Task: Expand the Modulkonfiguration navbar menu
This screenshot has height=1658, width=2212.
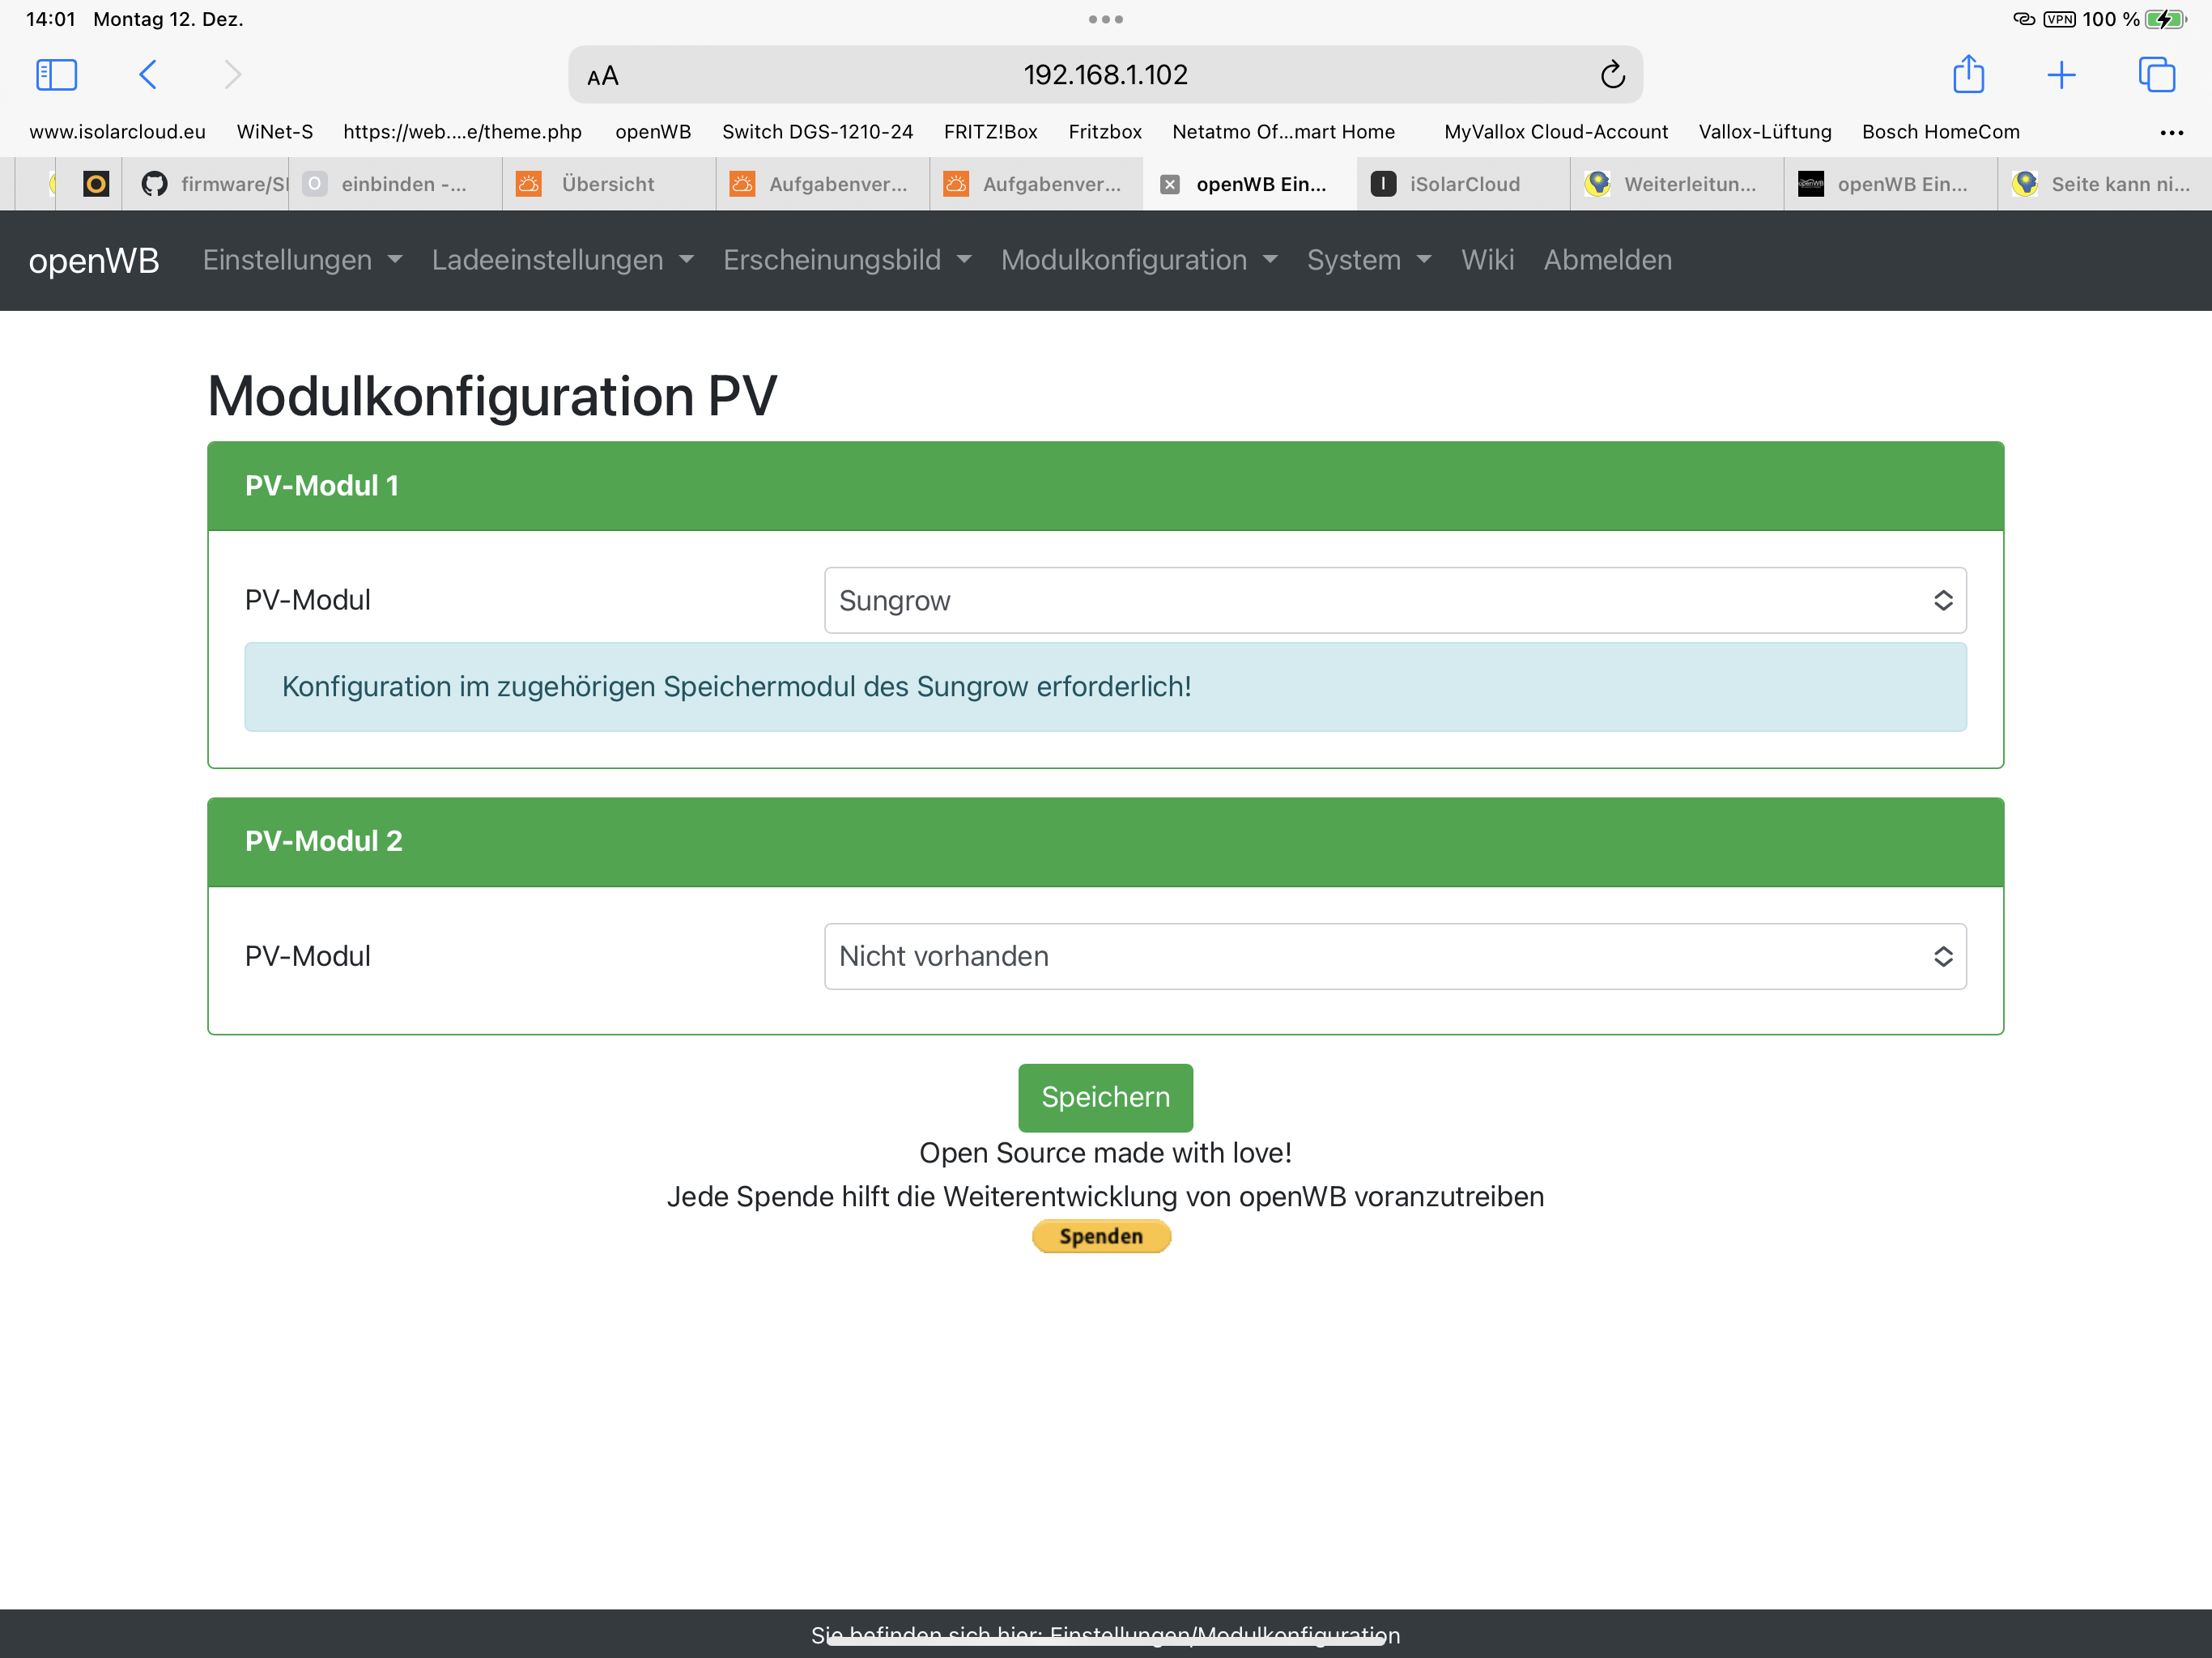Action: coord(1139,260)
